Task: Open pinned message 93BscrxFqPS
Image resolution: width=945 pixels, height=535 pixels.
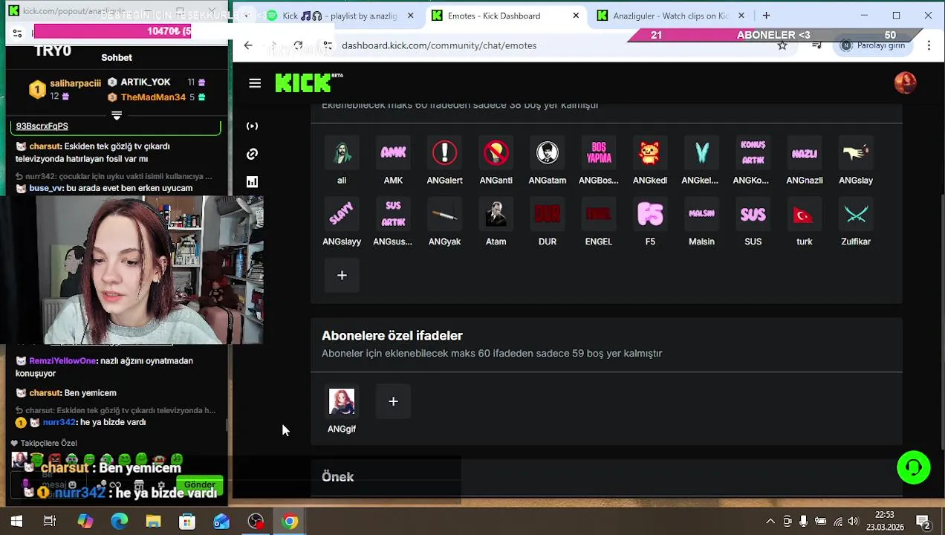Action: [42, 126]
